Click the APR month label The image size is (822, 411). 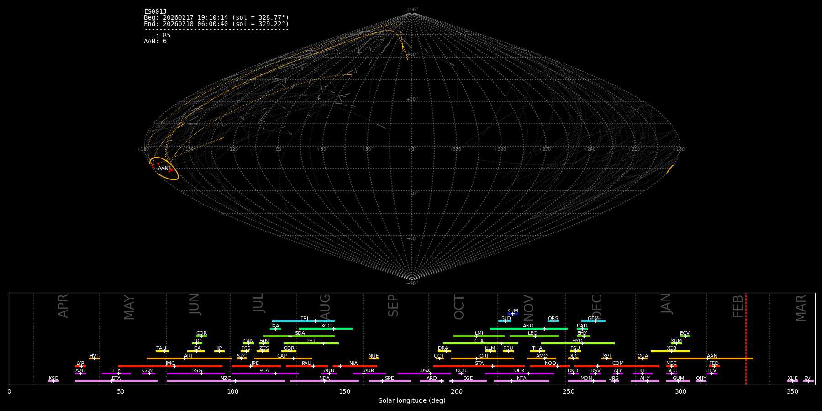pos(63,306)
